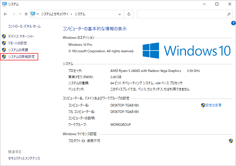
Task: Click the shield icon in Windows ライセンス認証 row
Action: (x=231, y=141)
